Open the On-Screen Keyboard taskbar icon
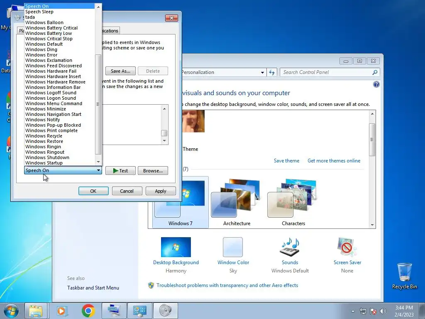Screen dimensions: 425x319 pyautogui.click(x=114, y=311)
